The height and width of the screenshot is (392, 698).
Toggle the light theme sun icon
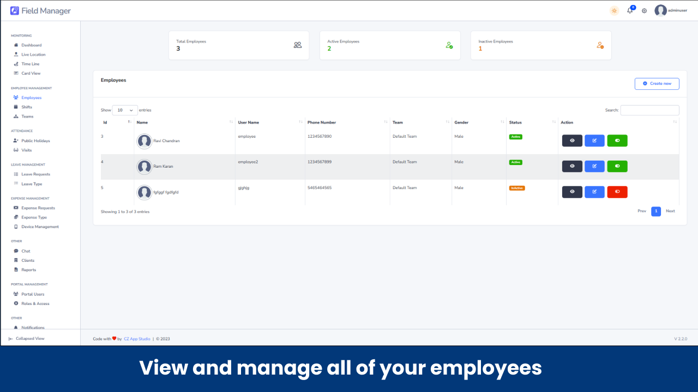click(614, 10)
